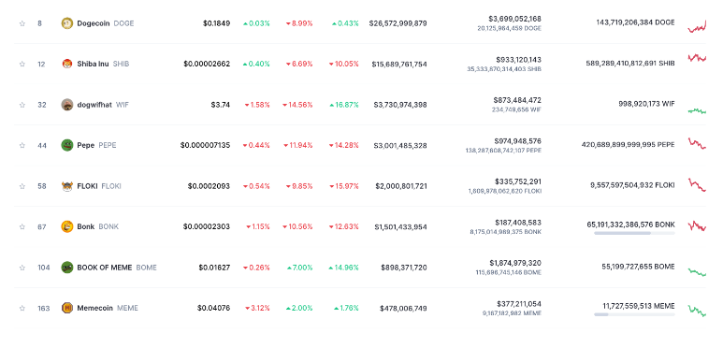Click the Shiba Inu 24h volume value

(x=519, y=60)
